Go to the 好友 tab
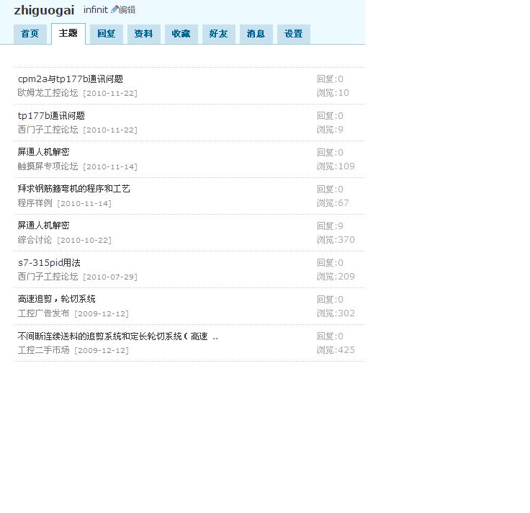Image resolution: width=530 pixels, height=513 pixels. click(x=219, y=34)
